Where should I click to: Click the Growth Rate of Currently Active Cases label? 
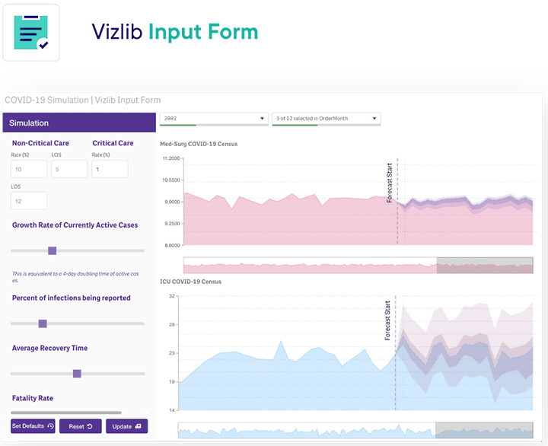pyautogui.click(x=75, y=225)
